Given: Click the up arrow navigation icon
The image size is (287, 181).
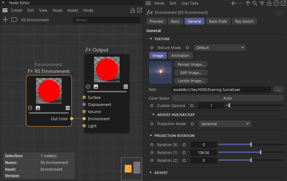Looking at the screenshot, I should click(x=248, y=3).
